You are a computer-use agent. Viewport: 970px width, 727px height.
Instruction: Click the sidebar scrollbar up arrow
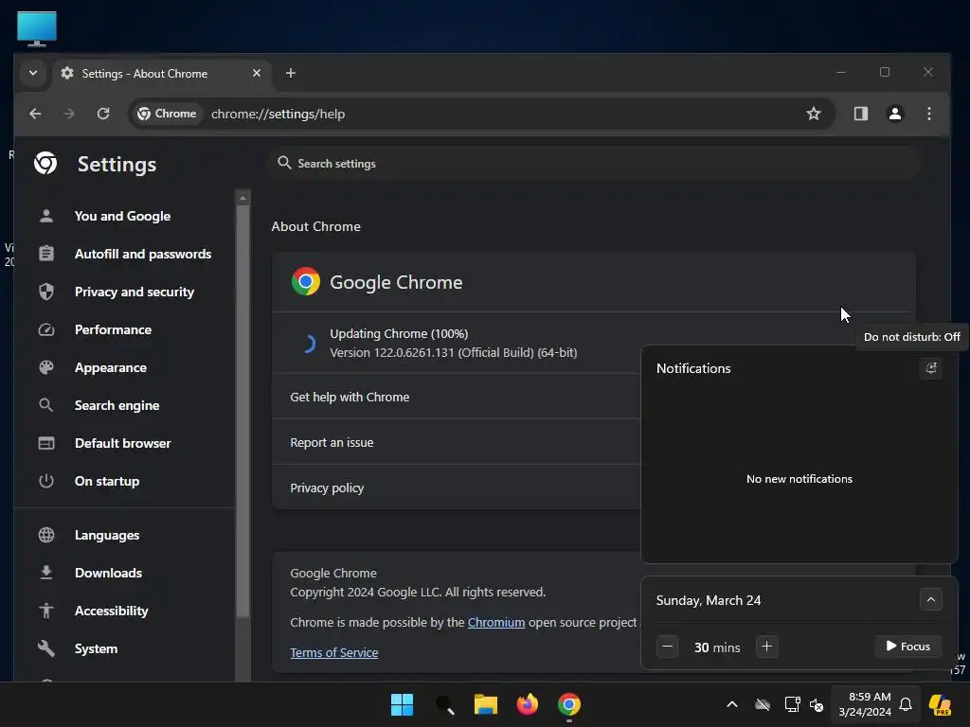click(x=243, y=198)
